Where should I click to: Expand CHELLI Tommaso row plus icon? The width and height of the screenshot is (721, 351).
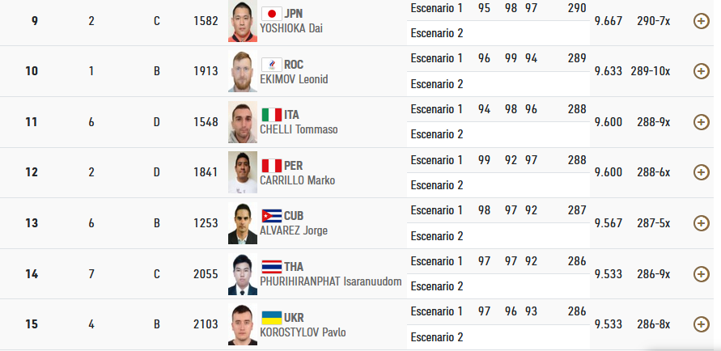pyautogui.click(x=701, y=122)
